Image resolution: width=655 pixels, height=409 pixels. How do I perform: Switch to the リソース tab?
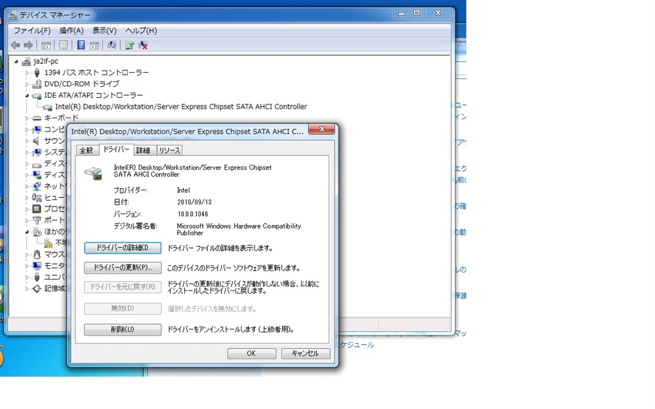click(x=170, y=150)
